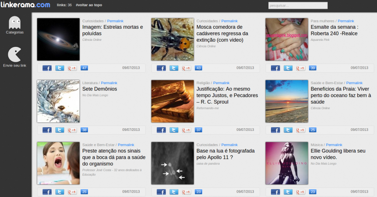Open title Benefícios da Praia
Viewport: 377px width, 197px height.
(x=341, y=95)
